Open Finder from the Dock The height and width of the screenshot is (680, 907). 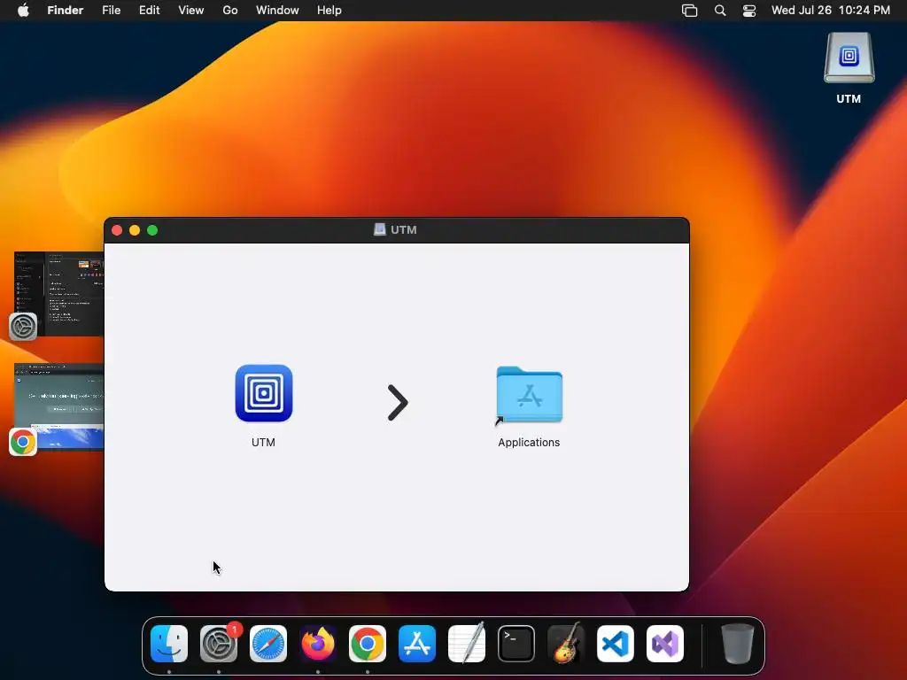(169, 644)
